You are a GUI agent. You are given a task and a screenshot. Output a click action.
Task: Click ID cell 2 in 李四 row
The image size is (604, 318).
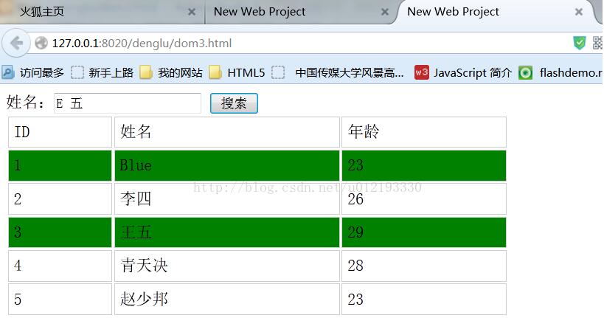[x=60, y=199]
